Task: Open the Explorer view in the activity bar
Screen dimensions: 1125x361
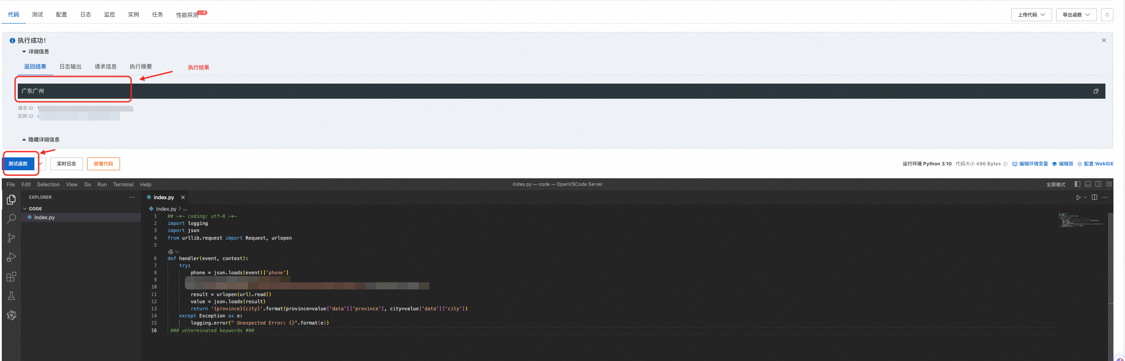Action: click(12, 200)
